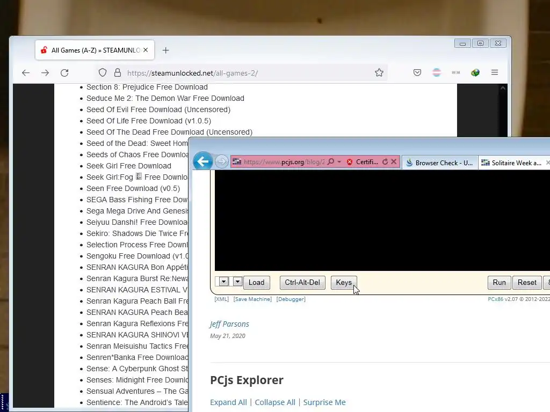Click the [Save Machine] link
This screenshot has height=412, width=550.
[252, 299]
